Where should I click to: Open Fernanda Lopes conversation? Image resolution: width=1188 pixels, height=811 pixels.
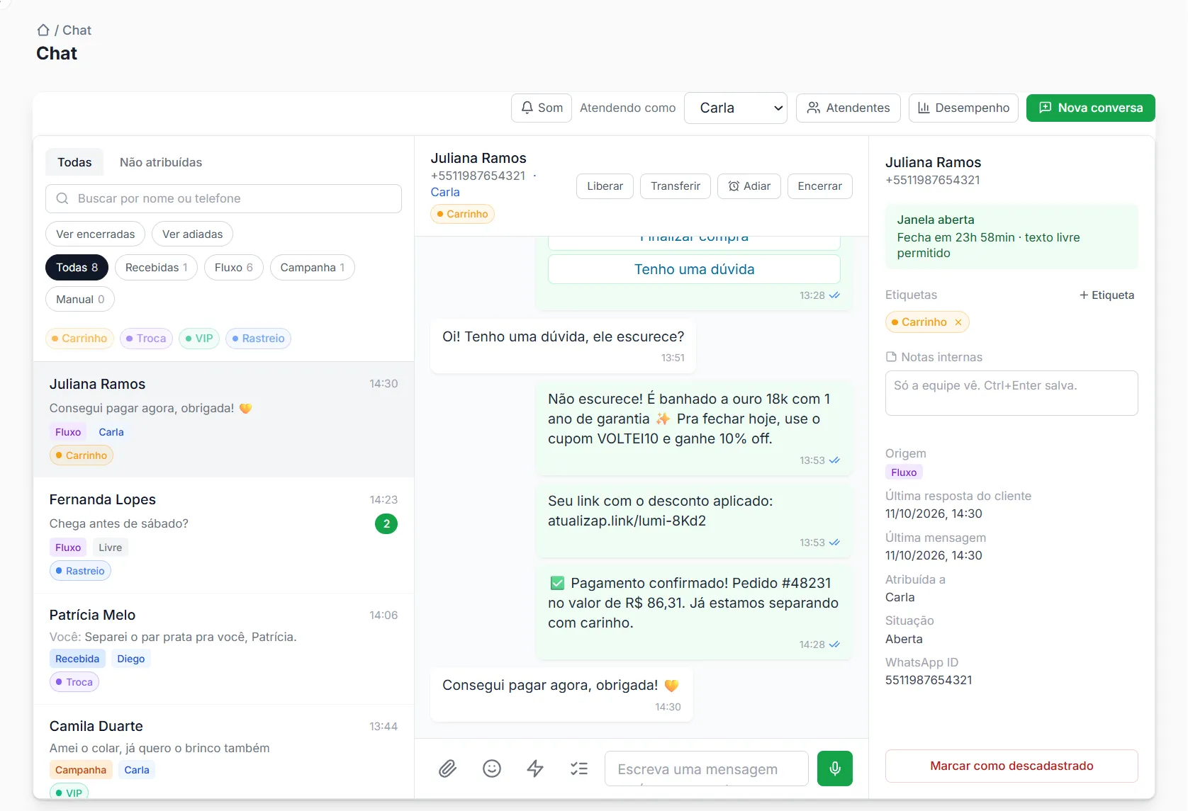click(223, 535)
